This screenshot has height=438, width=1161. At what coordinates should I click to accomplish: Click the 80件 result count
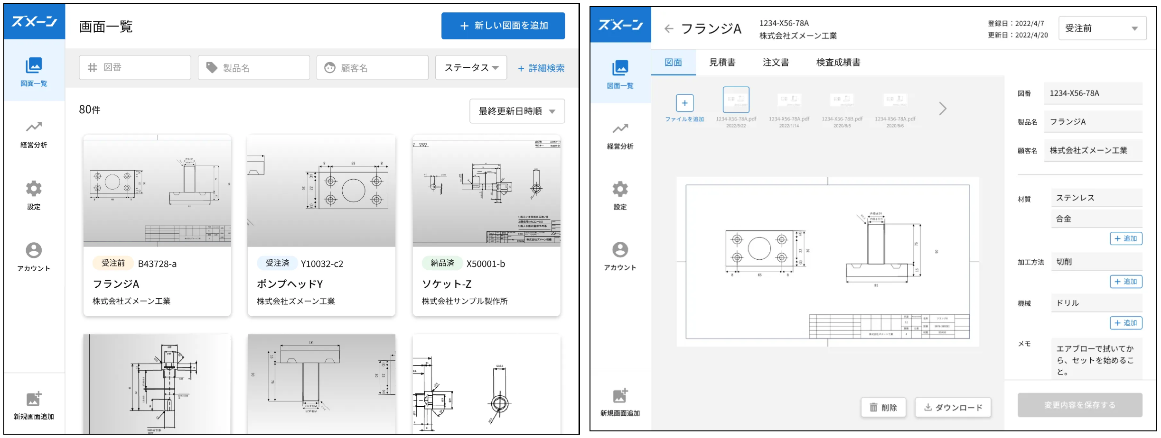click(x=90, y=109)
